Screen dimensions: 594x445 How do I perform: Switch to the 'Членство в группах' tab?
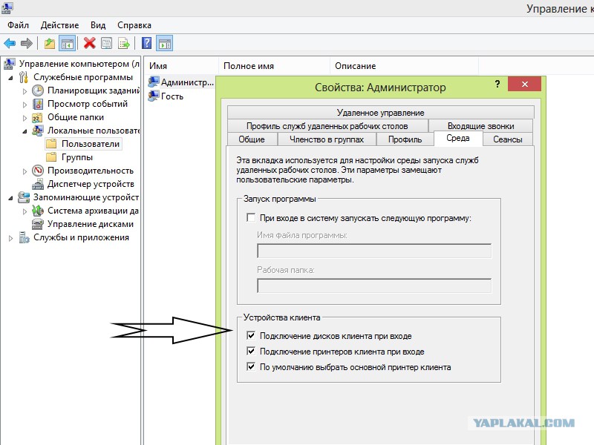click(326, 139)
